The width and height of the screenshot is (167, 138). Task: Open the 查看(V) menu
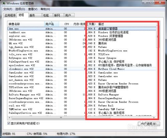[33, 9]
